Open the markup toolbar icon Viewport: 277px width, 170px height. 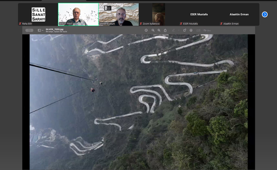(x=191, y=30)
